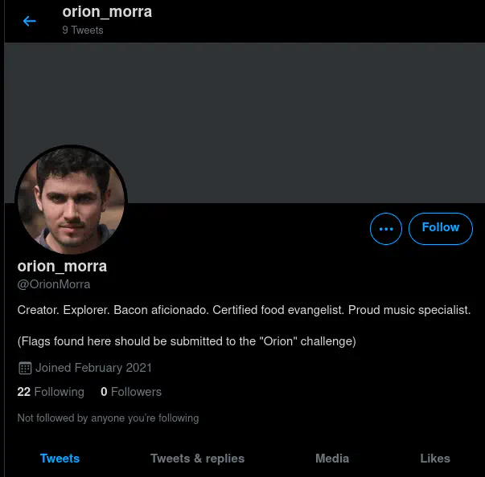Click the 'Not followed by anyone' notice

click(108, 418)
